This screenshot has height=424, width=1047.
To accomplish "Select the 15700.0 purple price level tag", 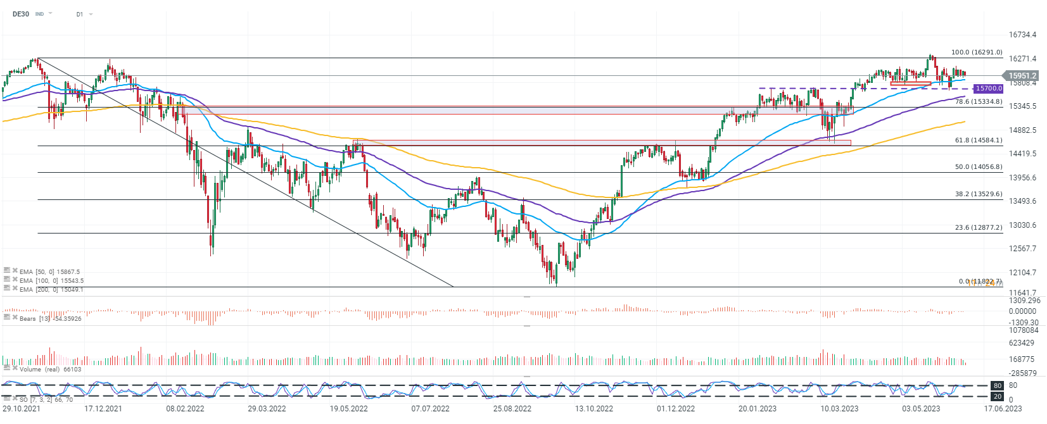I will 988,89.
